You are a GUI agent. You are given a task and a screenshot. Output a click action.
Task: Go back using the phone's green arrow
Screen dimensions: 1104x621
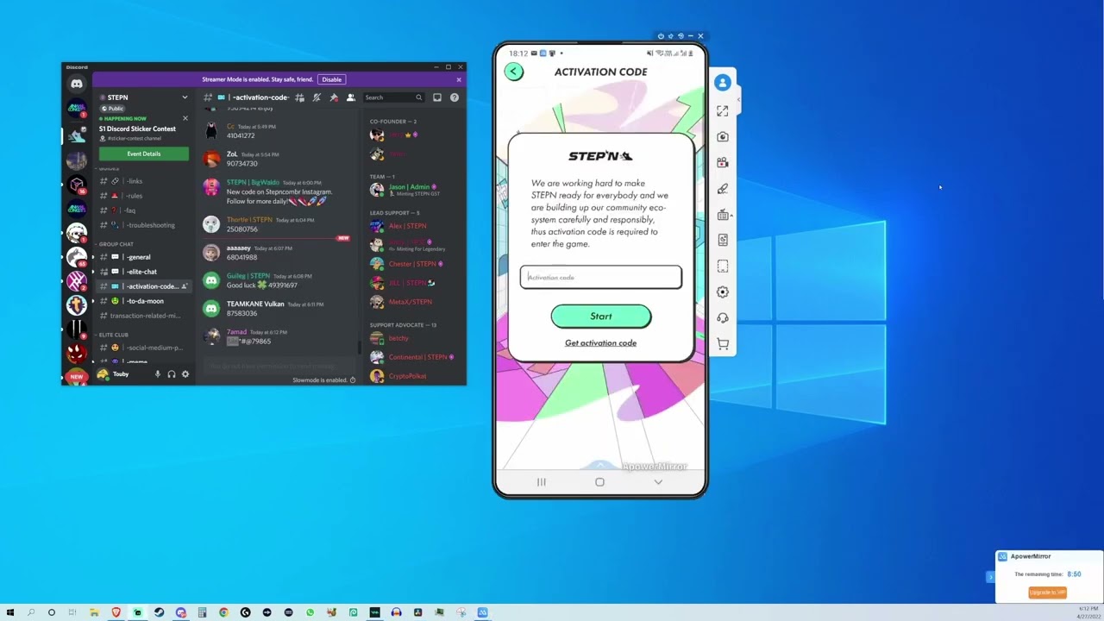pyautogui.click(x=514, y=72)
